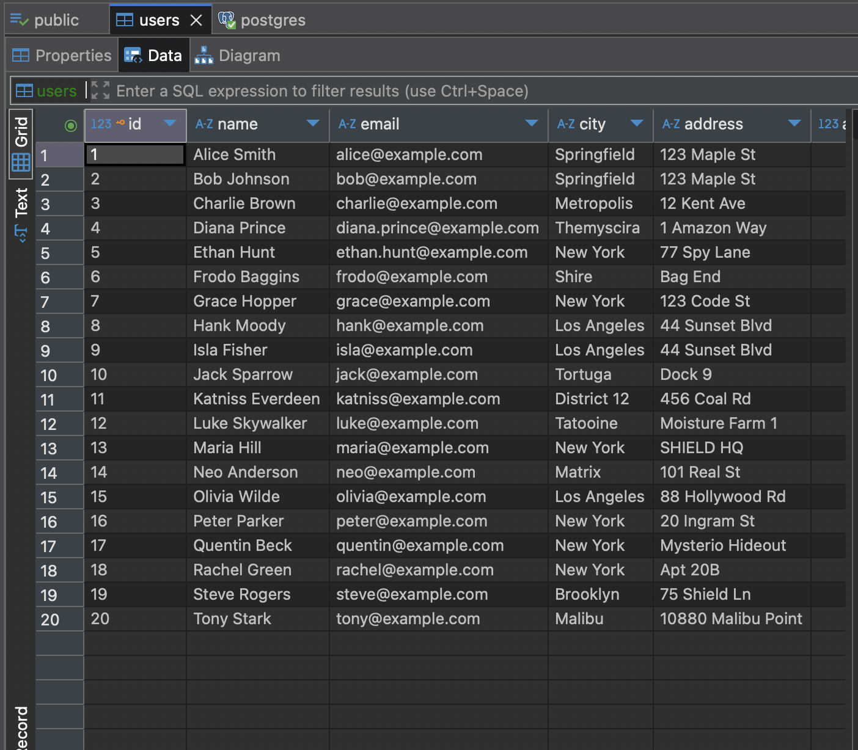Click the Properties table icon
The image size is (858, 750).
coord(21,56)
